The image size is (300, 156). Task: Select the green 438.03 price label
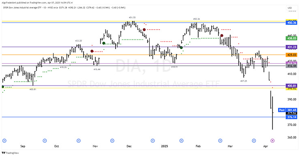(291, 38)
